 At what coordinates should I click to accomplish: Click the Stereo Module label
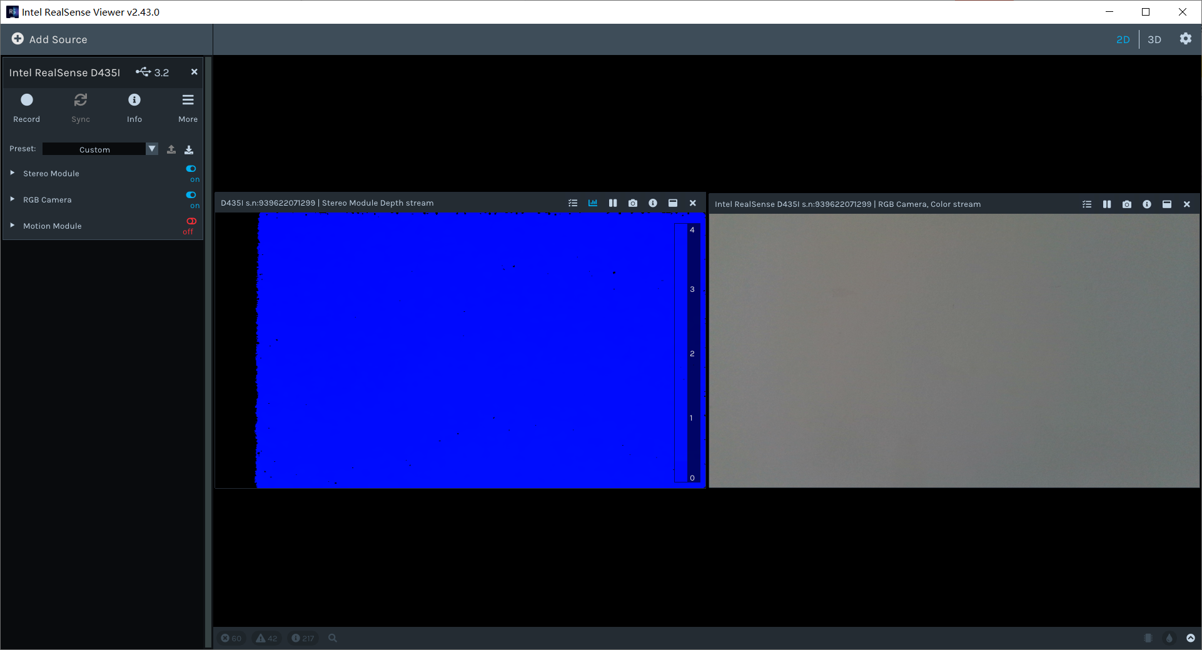[x=51, y=174]
